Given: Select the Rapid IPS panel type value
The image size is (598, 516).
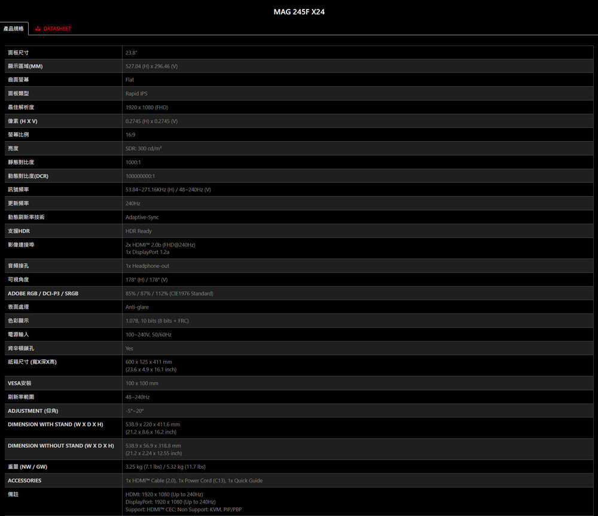Looking at the screenshot, I should (136, 93).
